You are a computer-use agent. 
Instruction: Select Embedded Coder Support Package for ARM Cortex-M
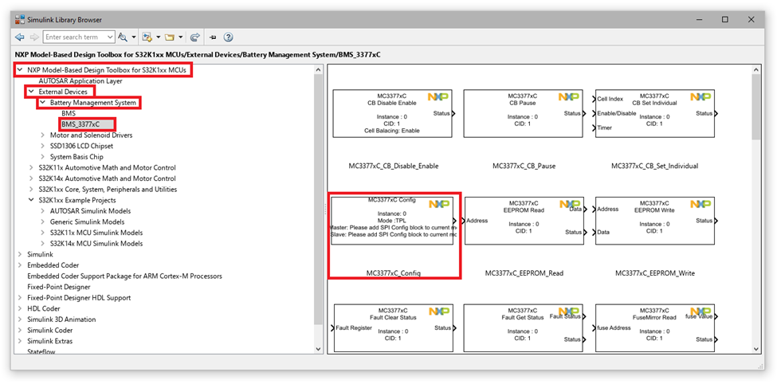[124, 276]
